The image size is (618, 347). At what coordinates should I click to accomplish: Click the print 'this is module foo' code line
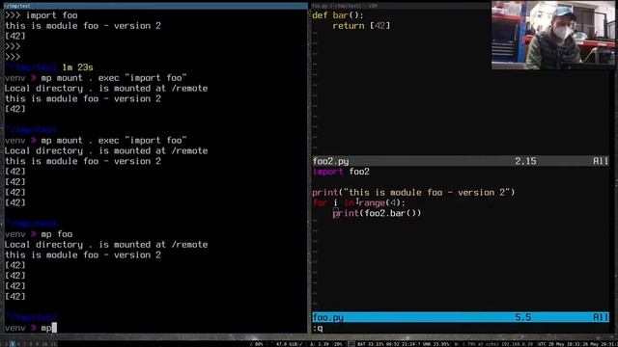(x=413, y=193)
